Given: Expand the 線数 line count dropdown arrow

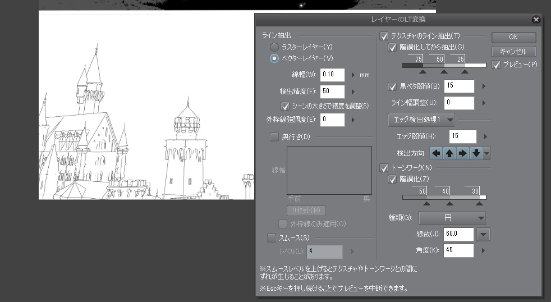Looking at the screenshot, I should [x=483, y=234].
